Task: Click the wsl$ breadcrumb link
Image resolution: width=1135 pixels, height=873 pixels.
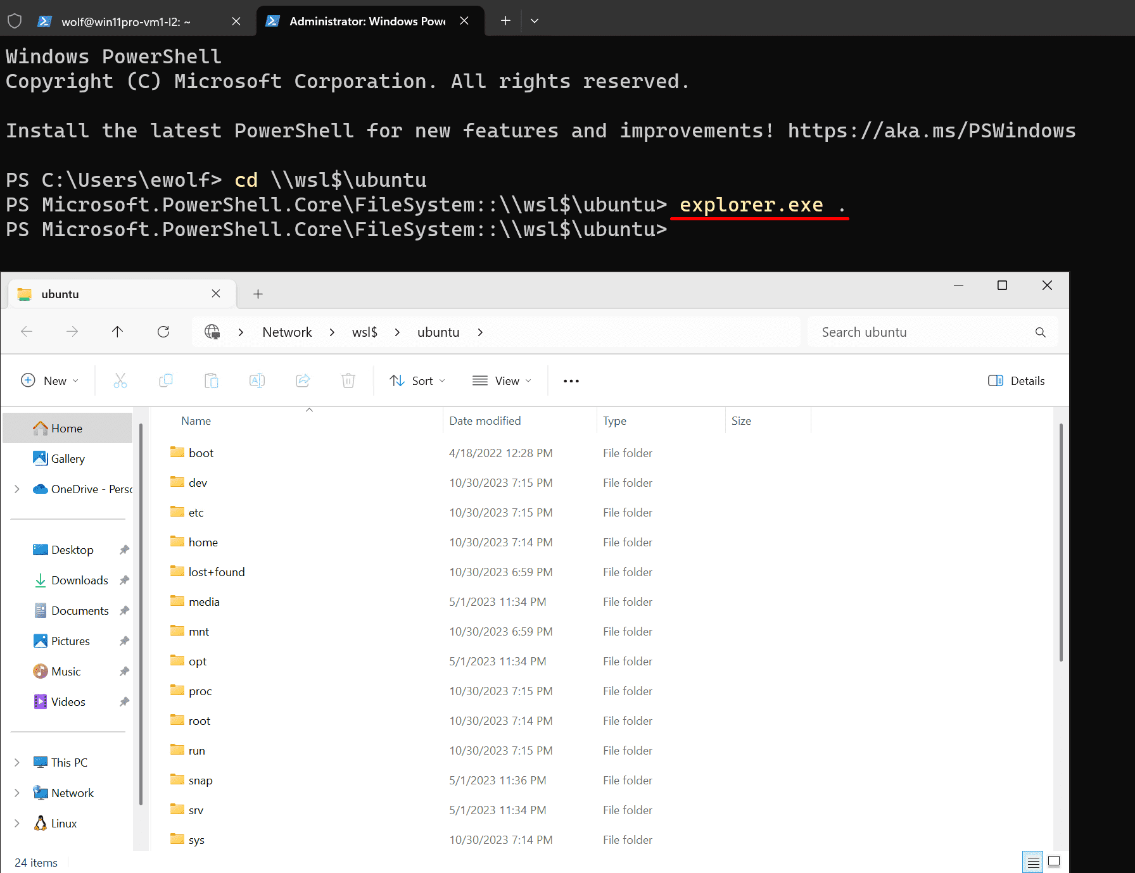Action: coord(364,332)
